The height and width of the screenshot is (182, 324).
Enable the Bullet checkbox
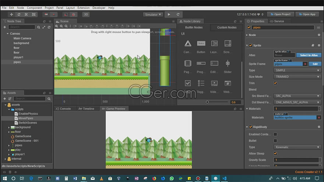[275, 141]
